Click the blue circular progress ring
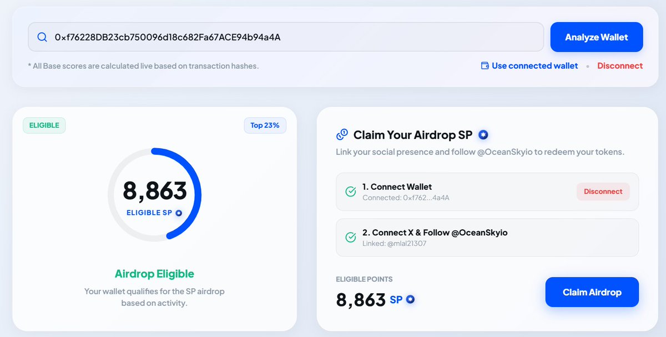This screenshot has height=337, width=666. pyautogui.click(x=154, y=194)
